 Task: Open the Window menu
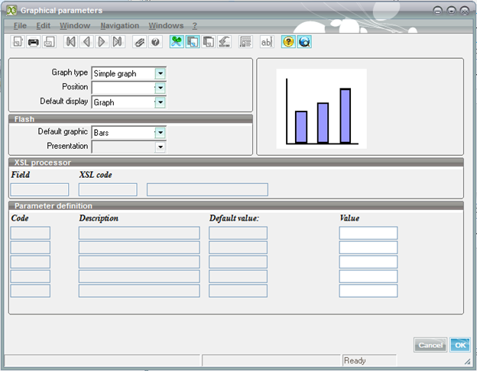pos(75,26)
